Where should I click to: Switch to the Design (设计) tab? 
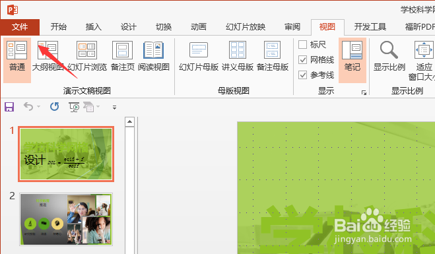click(129, 27)
